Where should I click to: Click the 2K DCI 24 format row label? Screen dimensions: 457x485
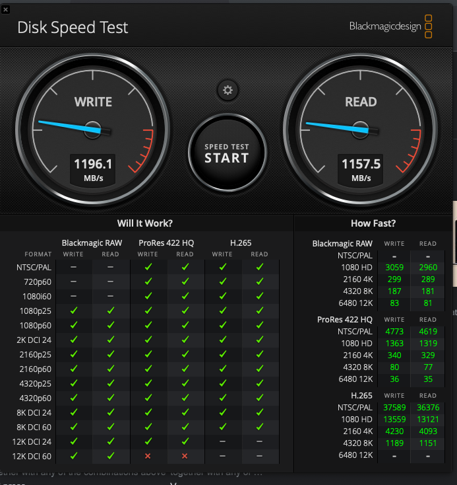[x=34, y=340]
